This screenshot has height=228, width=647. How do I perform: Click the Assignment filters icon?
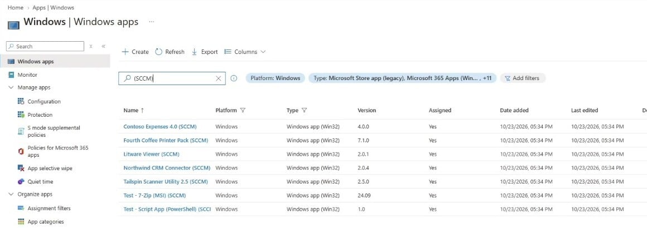pyautogui.click(x=21, y=208)
